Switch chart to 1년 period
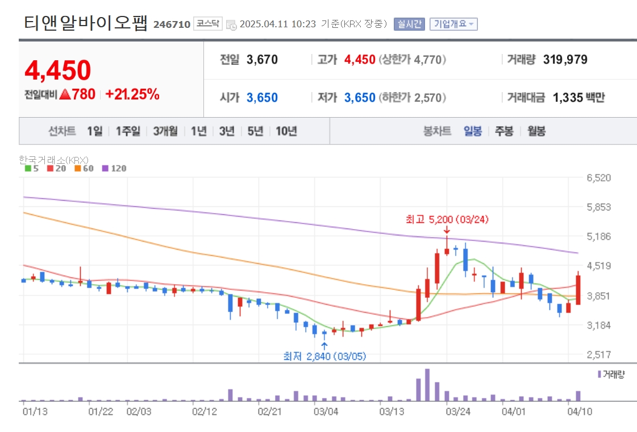The image size is (637, 432). pyautogui.click(x=199, y=131)
